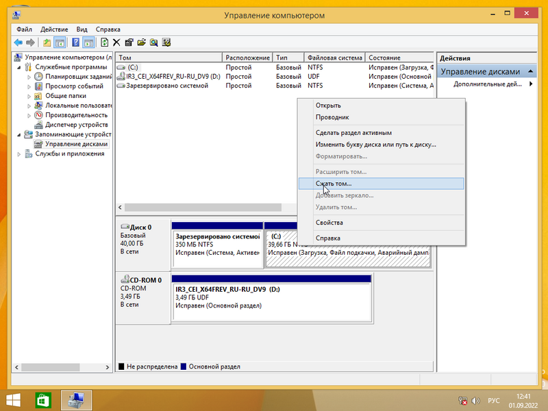Click the Производительность icon
Screen dimensions: 548x411
point(38,115)
